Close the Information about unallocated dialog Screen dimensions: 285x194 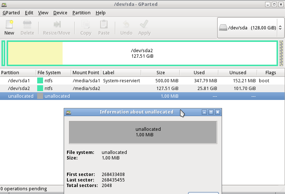coord(217,112)
